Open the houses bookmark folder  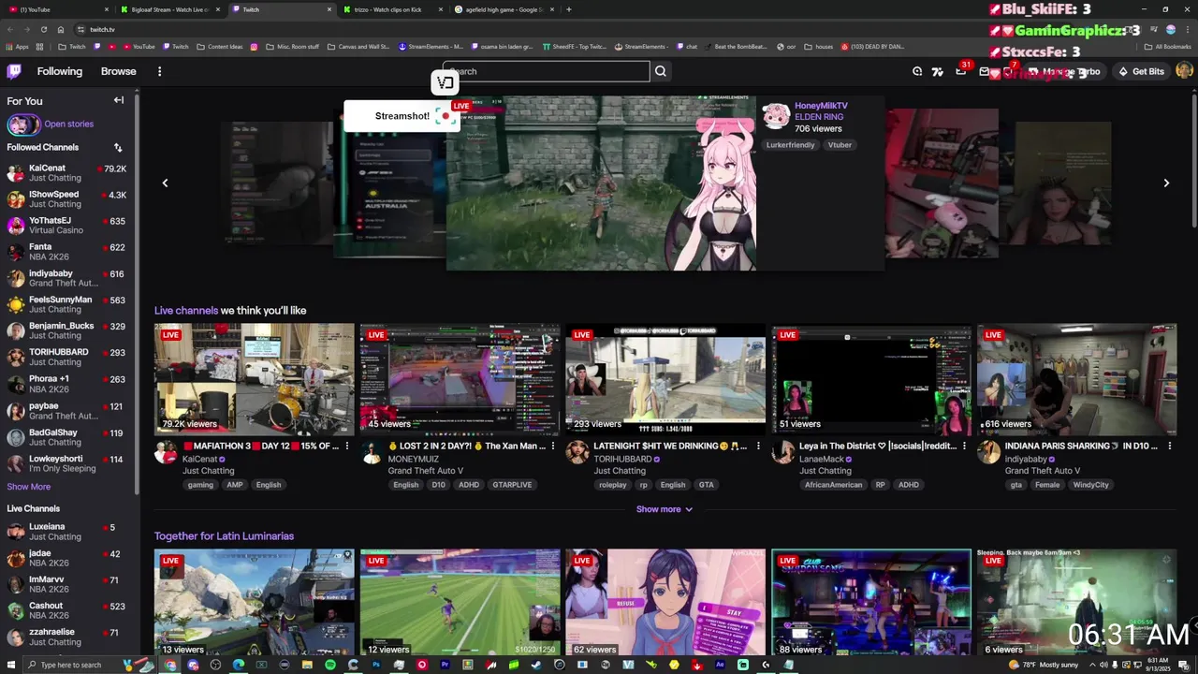pos(818,46)
